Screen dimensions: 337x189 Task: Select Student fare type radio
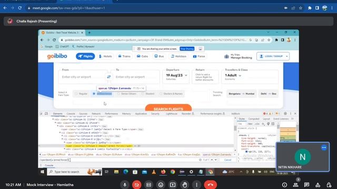(x=143, y=93)
